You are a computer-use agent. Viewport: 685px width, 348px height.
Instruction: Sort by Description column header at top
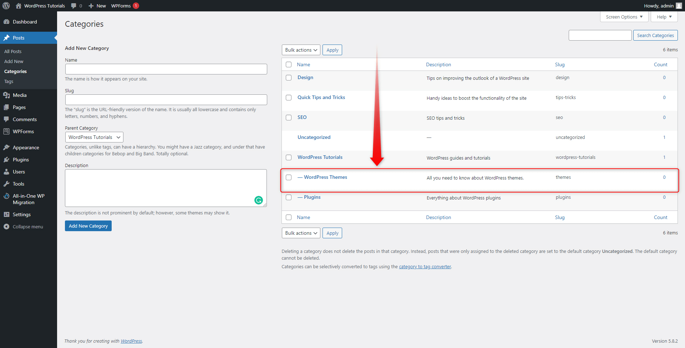tap(438, 64)
